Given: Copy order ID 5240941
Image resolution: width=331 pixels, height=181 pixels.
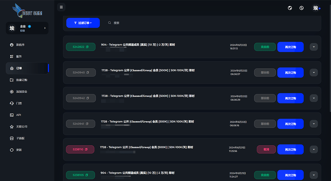Looking at the screenshot, I should [x=87, y=124].
